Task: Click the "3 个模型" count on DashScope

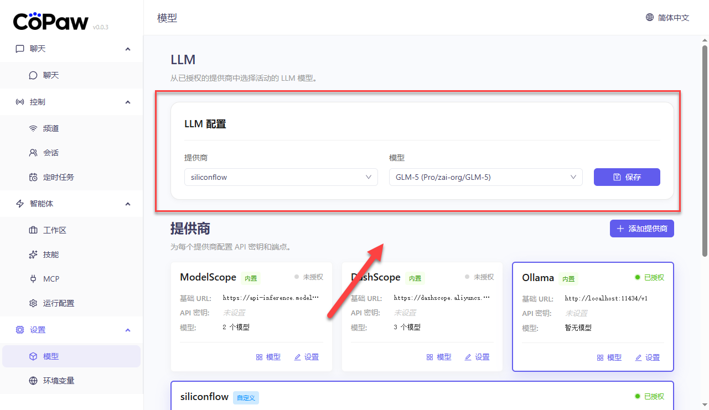Action: coord(407,327)
